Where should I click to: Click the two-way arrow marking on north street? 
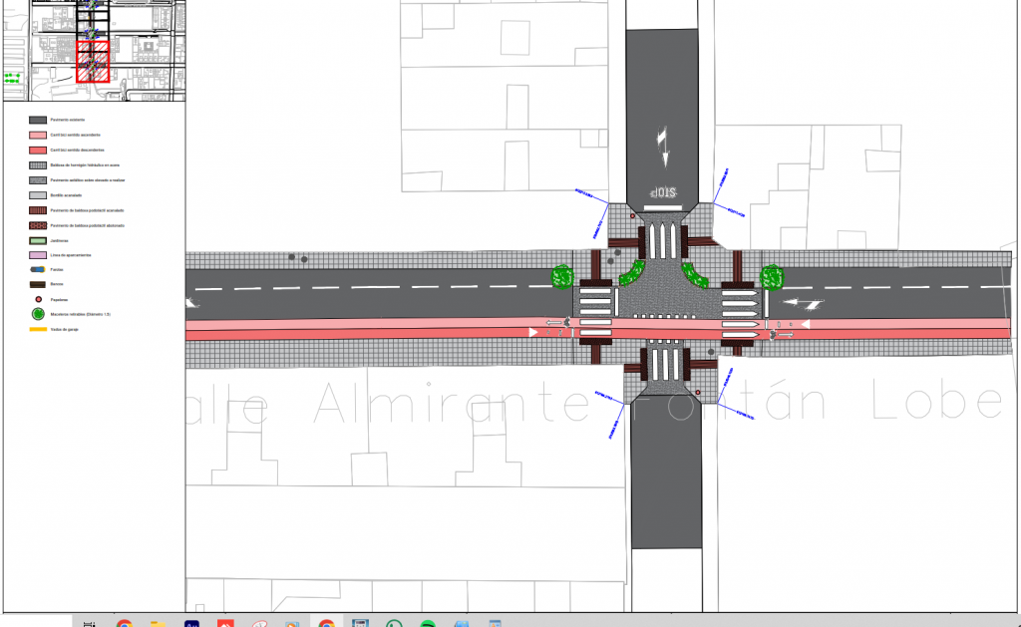661,147
